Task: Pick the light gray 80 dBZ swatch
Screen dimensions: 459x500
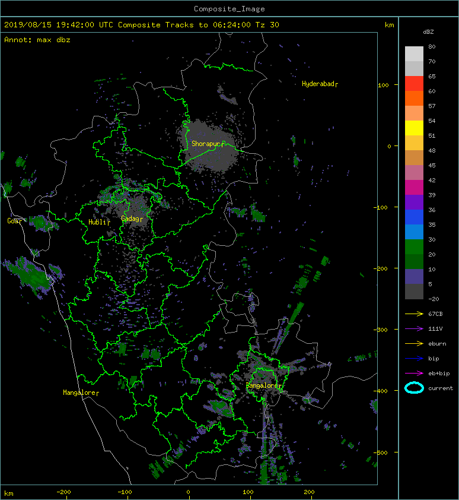Action: coord(414,53)
